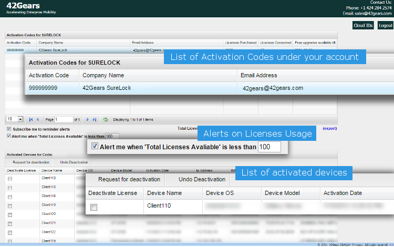Screen dimensions: 394x247
Task: Click the 'Ip Address' column header
Action: click(204, 170)
